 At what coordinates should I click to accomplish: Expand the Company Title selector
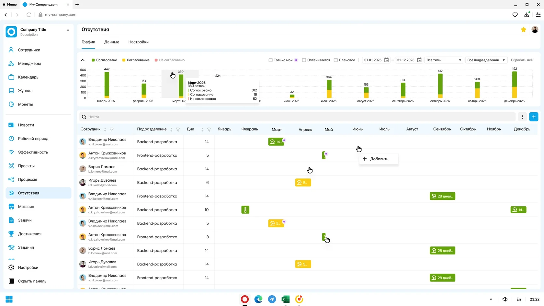pos(68,30)
